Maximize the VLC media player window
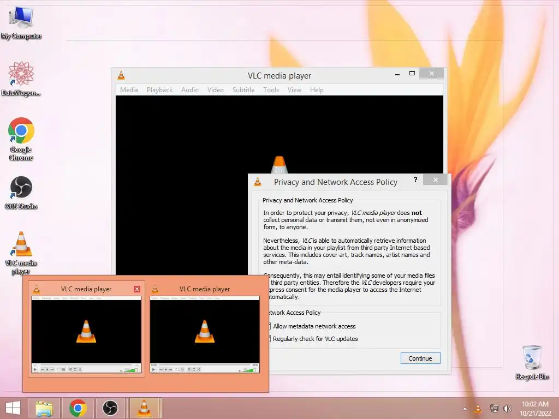 click(x=412, y=74)
